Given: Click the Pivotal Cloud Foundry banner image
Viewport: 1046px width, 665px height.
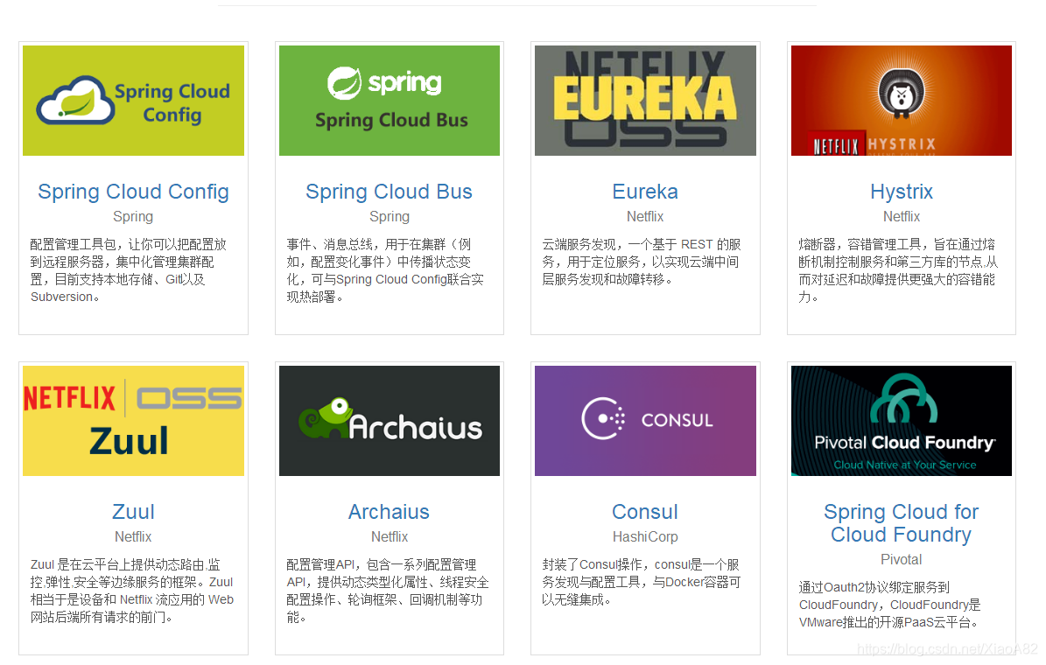Looking at the screenshot, I should 902,421.
